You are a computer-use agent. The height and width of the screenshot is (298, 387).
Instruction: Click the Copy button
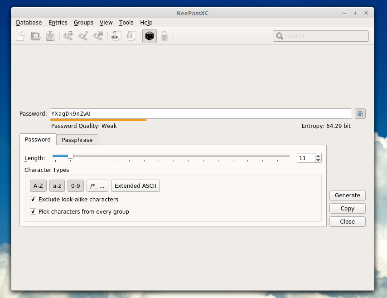[x=348, y=208]
